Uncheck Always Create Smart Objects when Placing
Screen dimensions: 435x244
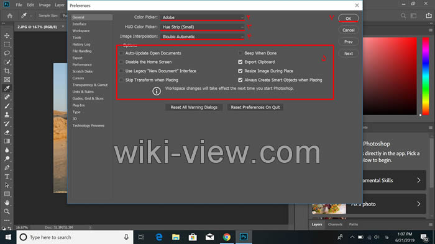240,80
